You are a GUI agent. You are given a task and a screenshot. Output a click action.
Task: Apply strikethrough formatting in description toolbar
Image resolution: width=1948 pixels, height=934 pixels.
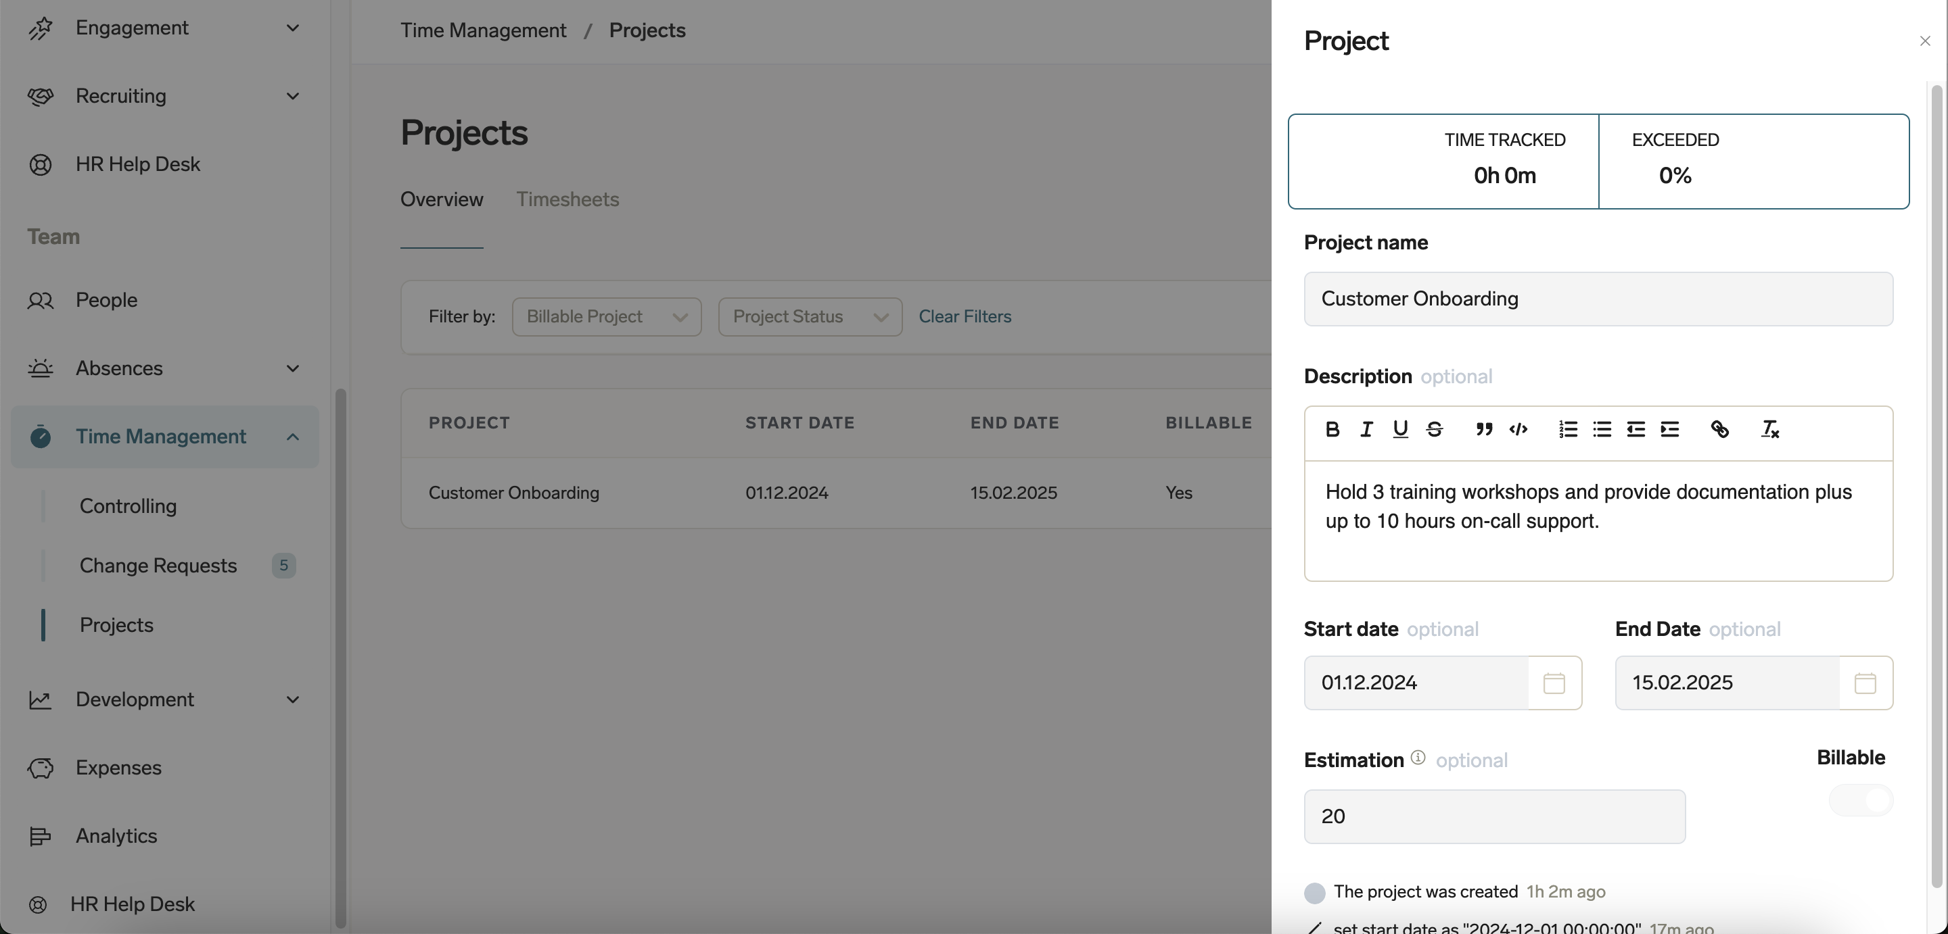(1435, 429)
